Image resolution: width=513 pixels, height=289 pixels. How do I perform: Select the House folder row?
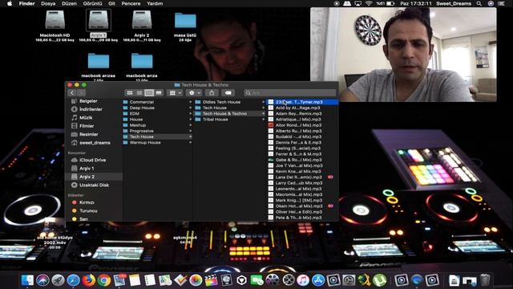[x=158, y=120]
